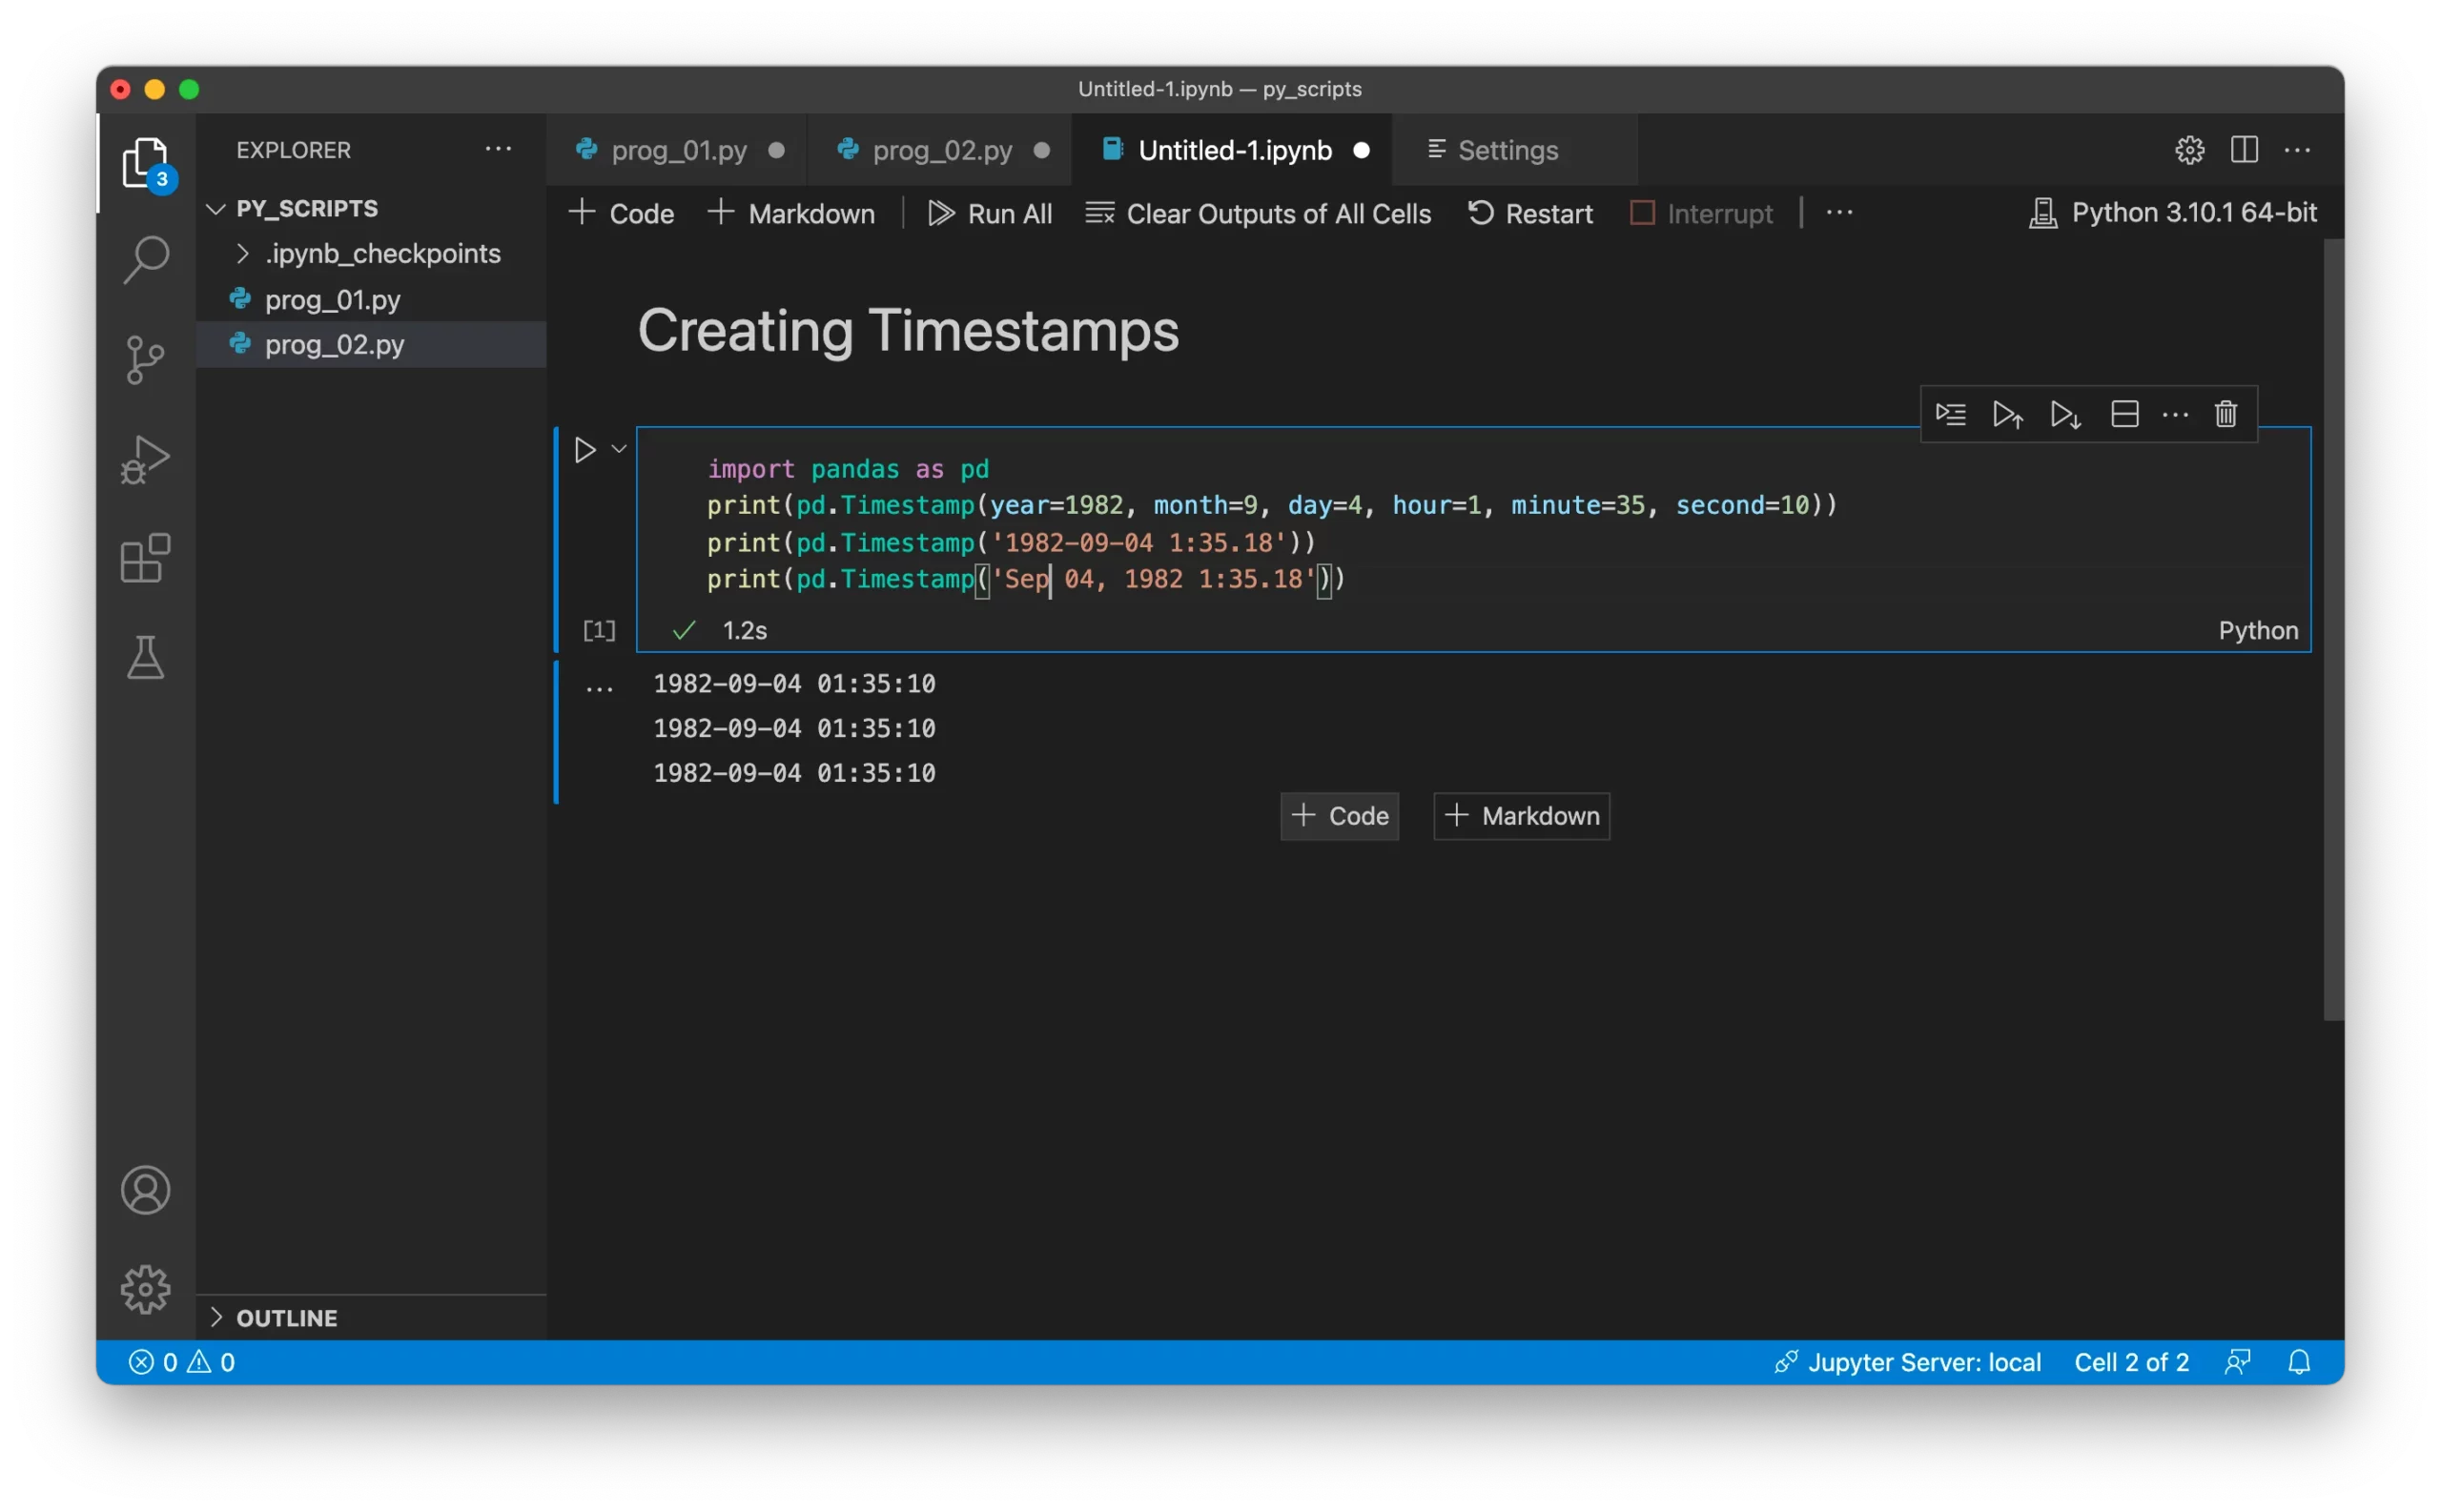Toggle the split editor layout
This screenshot has width=2441, height=1512.
pos(2244,150)
